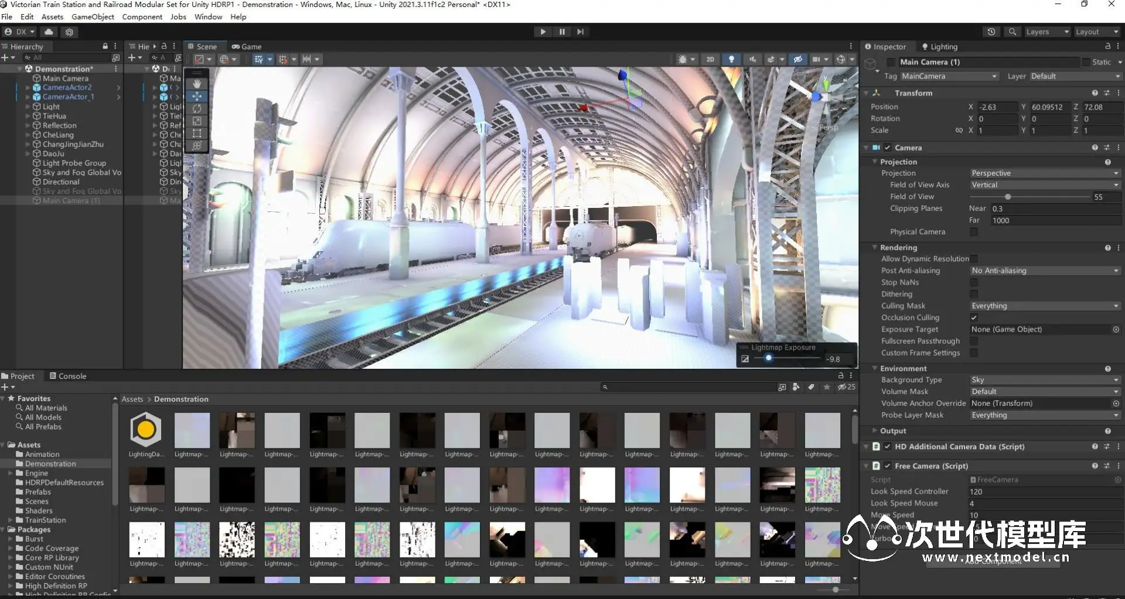Select the Rect tool in Scene toolbar
The width and height of the screenshot is (1125, 599).
coord(197,134)
